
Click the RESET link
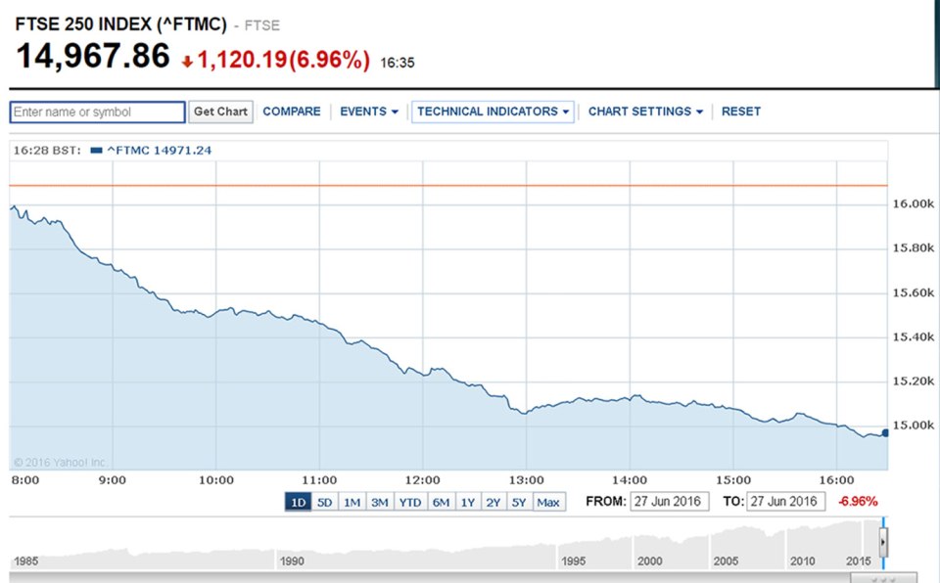[741, 112]
